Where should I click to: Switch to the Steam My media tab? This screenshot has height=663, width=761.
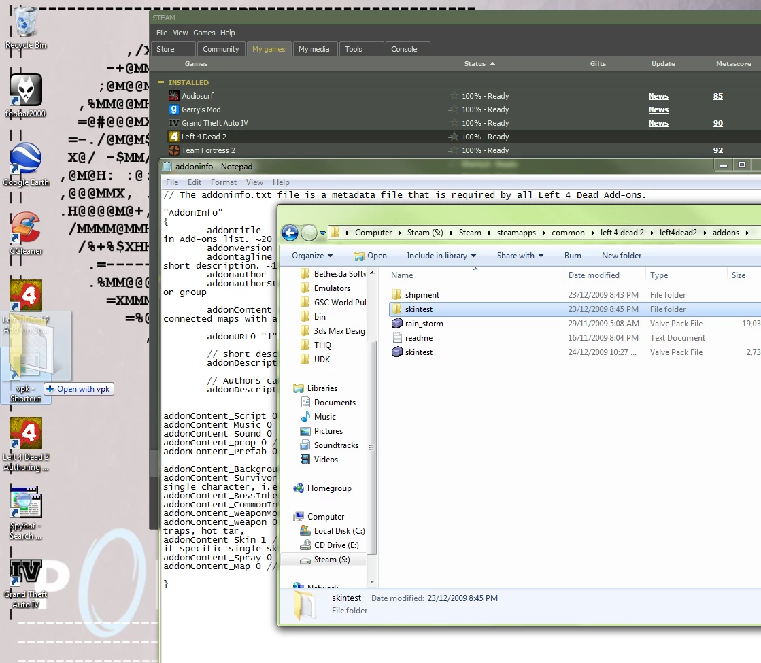314,49
